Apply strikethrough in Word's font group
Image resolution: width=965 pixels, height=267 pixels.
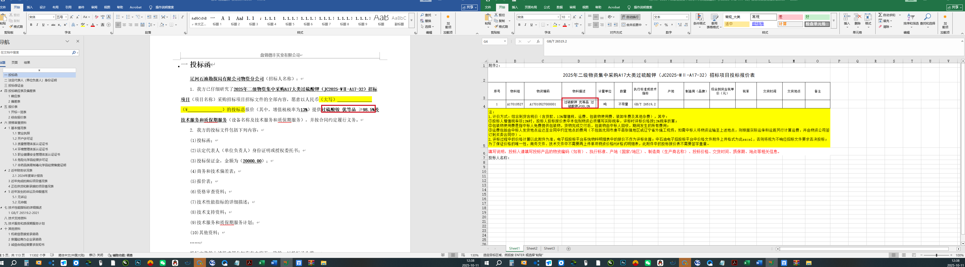click(x=53, y=25)
